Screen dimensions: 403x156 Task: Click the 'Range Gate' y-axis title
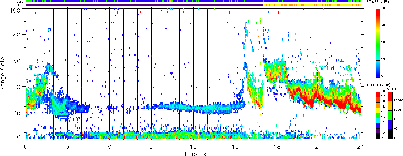coord(2,74)
